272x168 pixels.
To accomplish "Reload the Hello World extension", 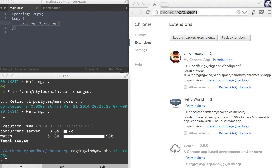I will click(228, 133).
